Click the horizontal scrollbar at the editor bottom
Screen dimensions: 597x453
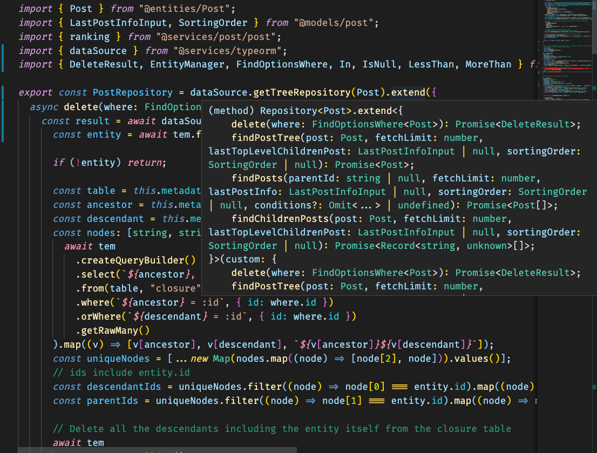(157, 450)
